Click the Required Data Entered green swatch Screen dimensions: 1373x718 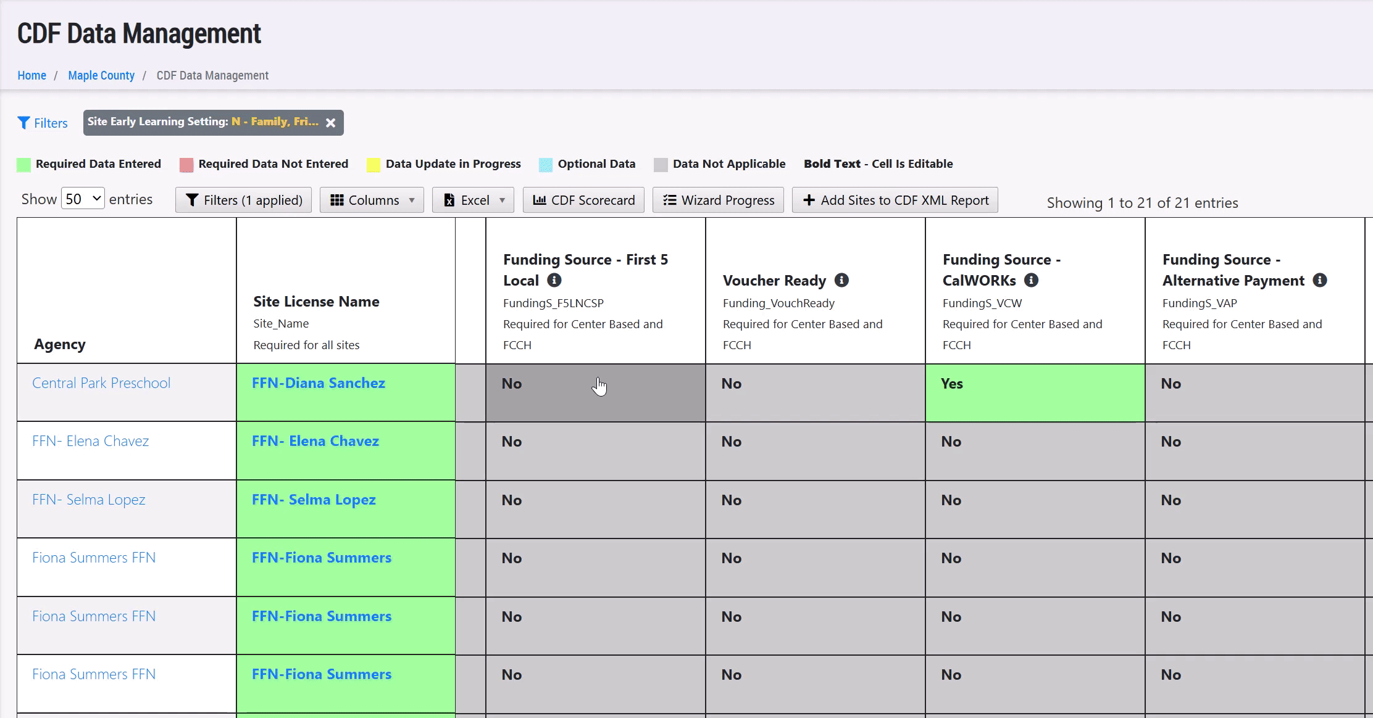pyautogui.click(x=23, y=165)
